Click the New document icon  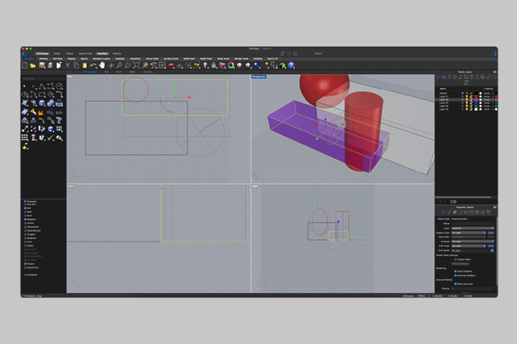point(24,65)
